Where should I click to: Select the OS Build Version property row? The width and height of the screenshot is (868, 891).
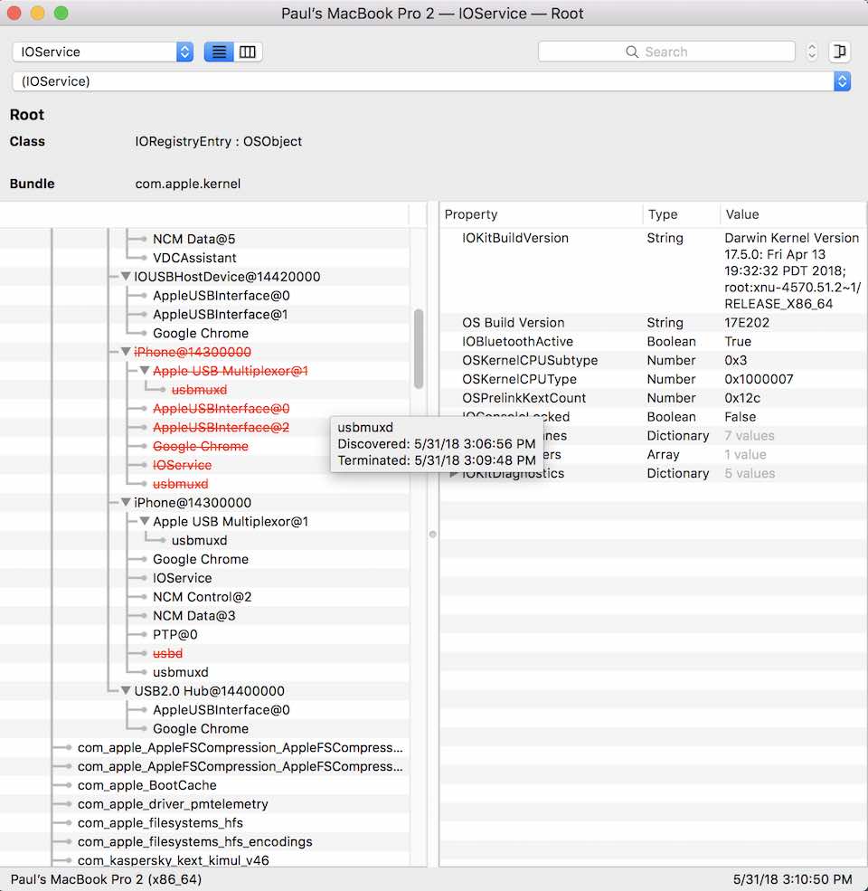(x=654, y=322)
